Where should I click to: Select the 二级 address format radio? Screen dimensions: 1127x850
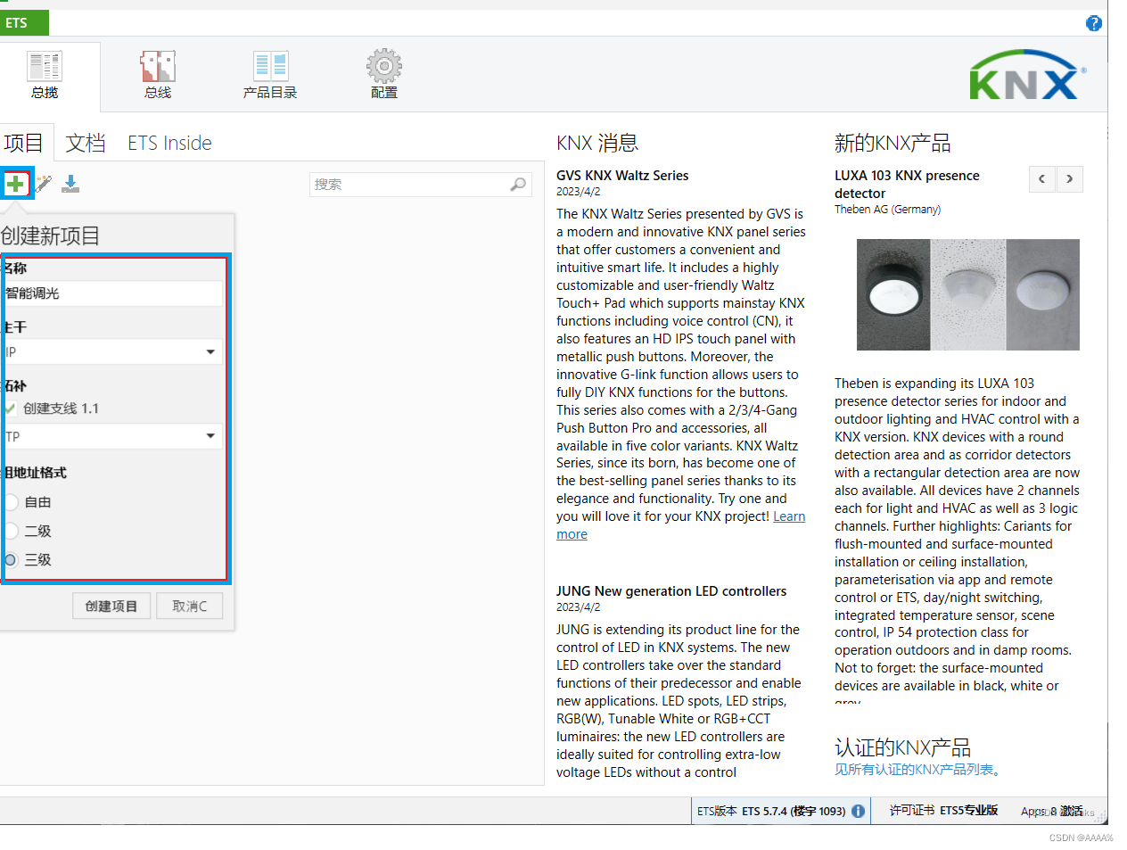pos(11,531)
